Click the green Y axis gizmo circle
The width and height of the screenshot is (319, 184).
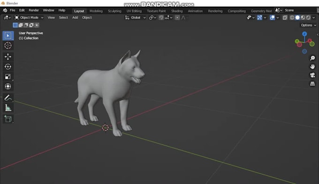click(x=297, y=41)
